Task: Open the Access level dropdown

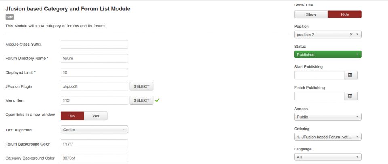Action: pyautogui.click(x=328, y=117)
